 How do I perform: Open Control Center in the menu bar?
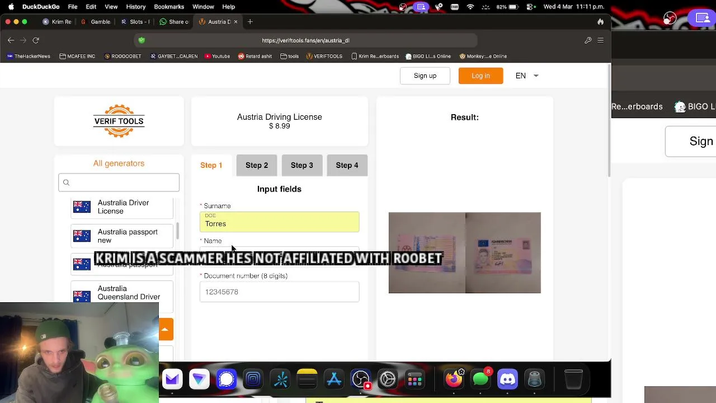pos(530,7)
